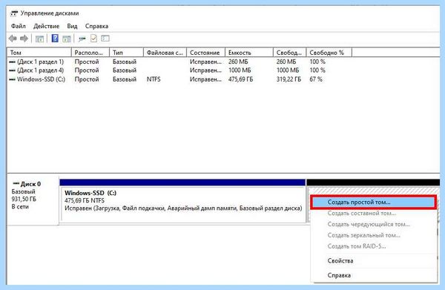This screenshot has height=290, width=445.
Task: Click volume icon of Диск 1 раздел 4
Action: pos(12,70)
